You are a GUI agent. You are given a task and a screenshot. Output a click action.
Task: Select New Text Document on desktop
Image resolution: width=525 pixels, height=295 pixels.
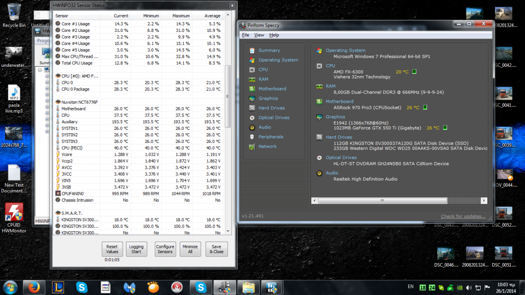[14, 179]
